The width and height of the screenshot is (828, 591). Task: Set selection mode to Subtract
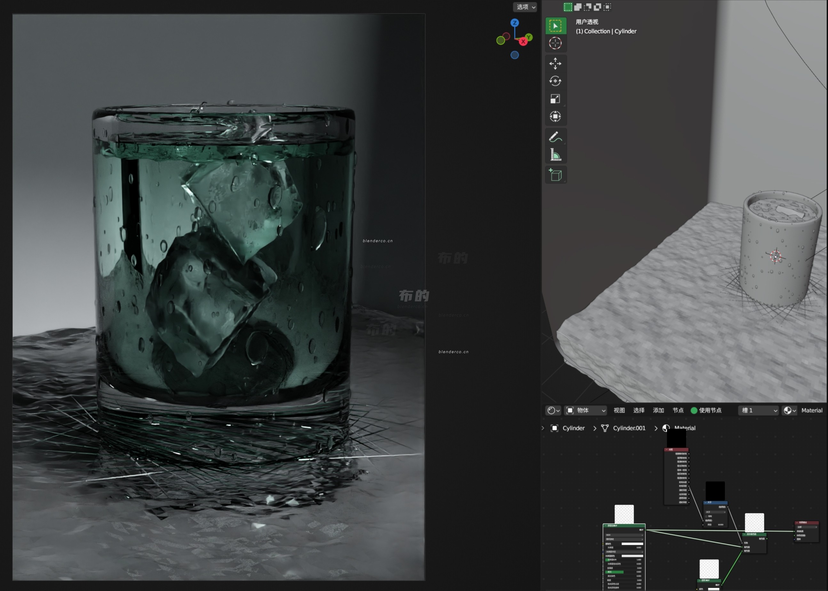point(587,7)
